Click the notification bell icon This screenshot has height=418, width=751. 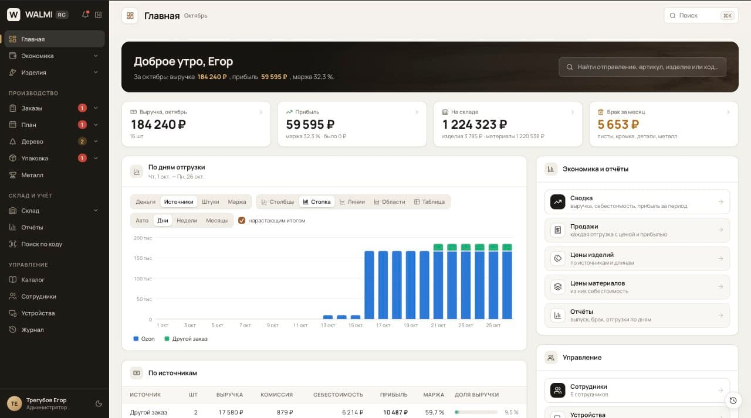(86, 15)
